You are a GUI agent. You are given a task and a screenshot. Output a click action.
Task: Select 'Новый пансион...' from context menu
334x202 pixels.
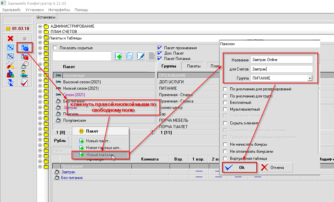click(101, 154)
